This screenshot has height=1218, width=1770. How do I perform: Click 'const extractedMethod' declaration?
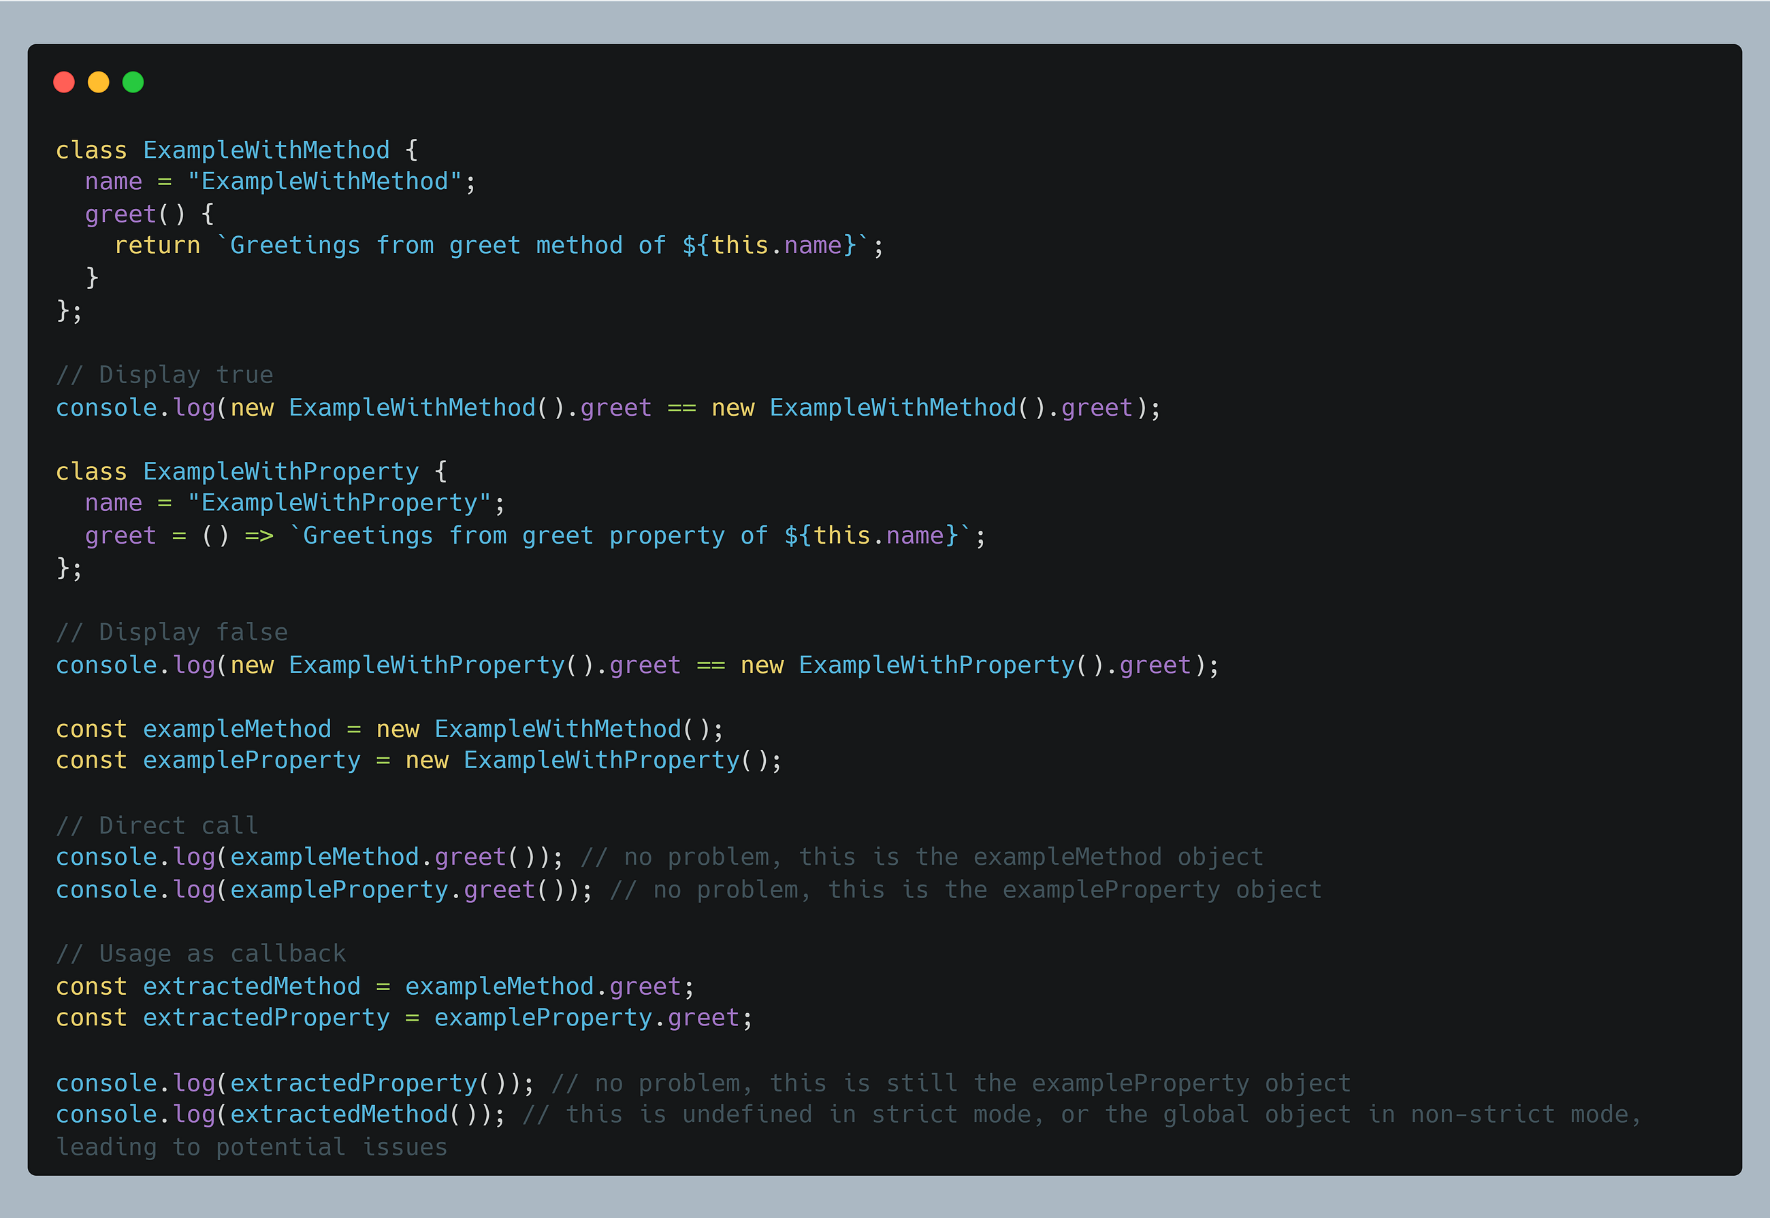tap(375, 987)
